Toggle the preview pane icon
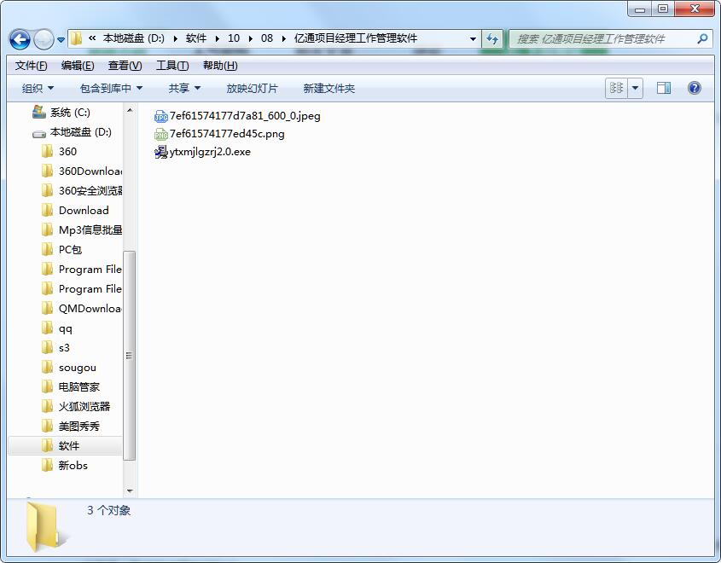 click(x=664, y=88)
